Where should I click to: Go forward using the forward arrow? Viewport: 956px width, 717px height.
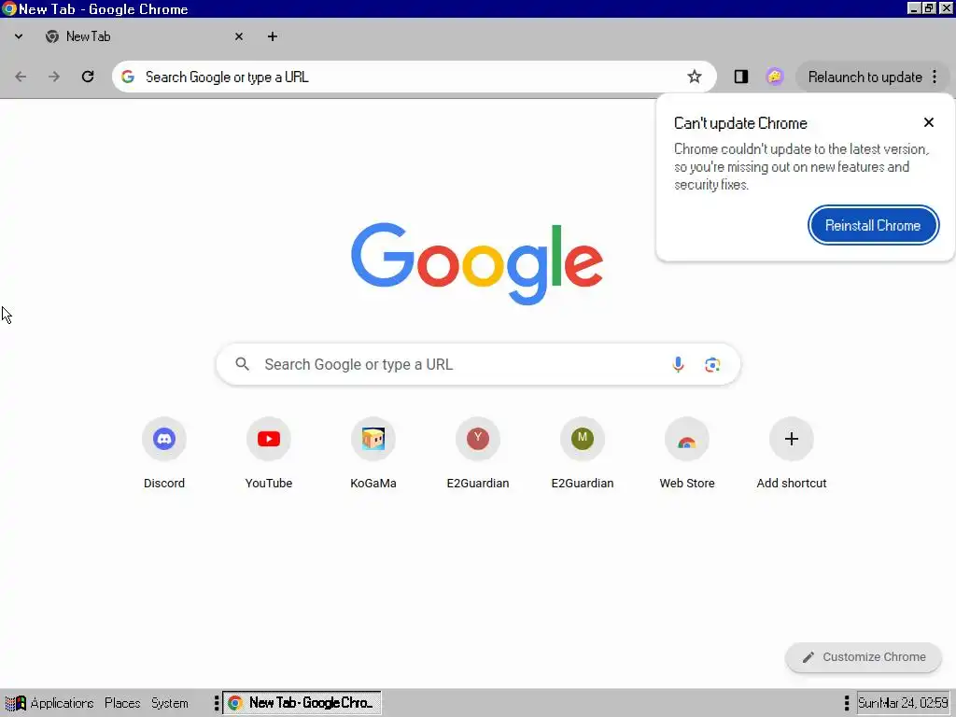(54, 77)
